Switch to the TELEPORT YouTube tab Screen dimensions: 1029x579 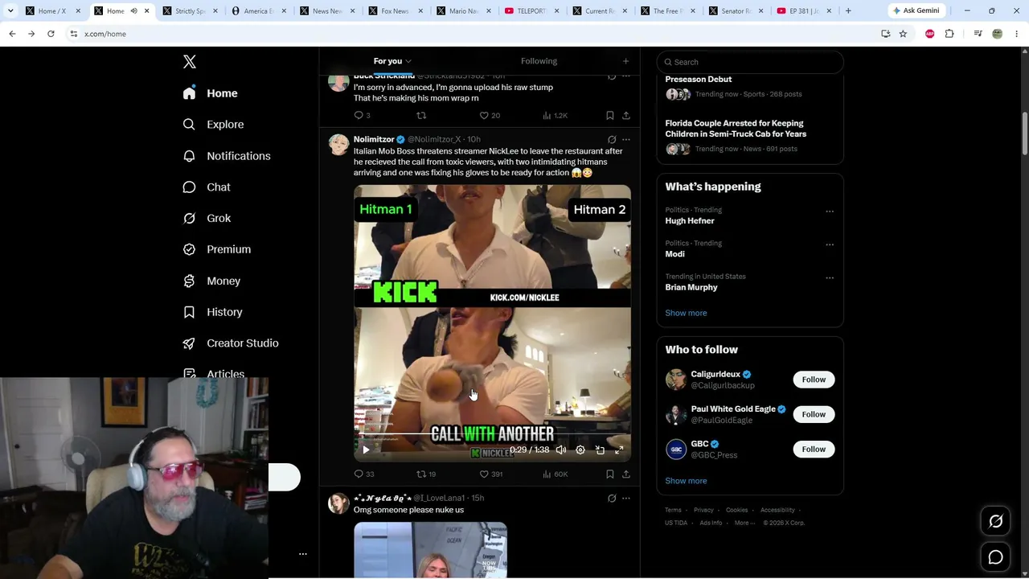click(531, 11)
